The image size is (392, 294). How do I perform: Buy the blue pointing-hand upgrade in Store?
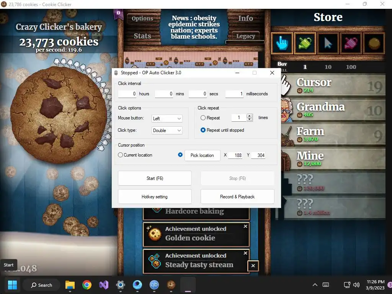point(282,43)
